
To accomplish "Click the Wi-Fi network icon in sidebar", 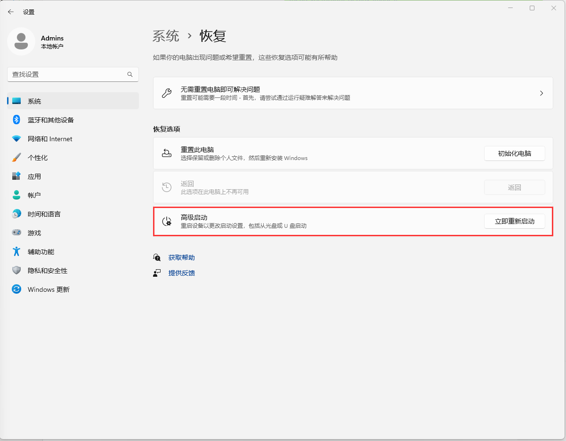I will click(16, 139).
